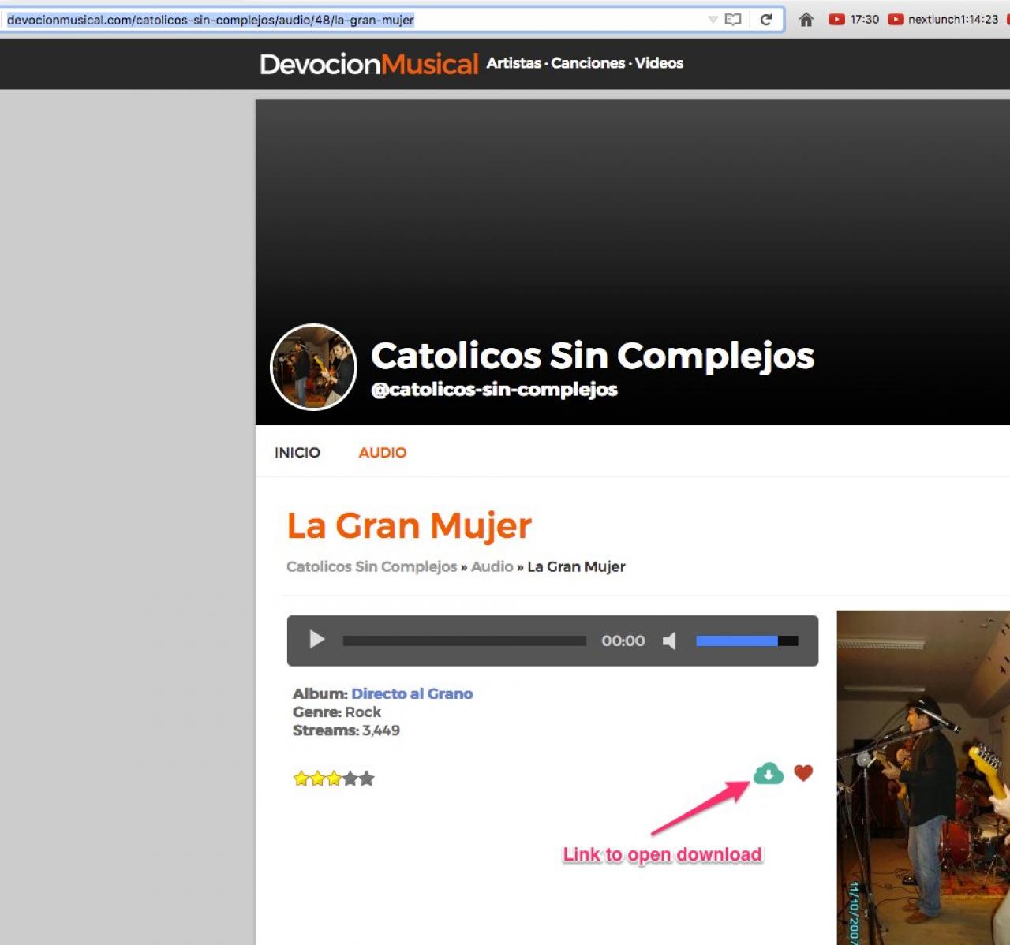This screenshot has height=945, width=1010.
Task: Go to Canciones in the top navigation
Action: [x=588, y=63]
